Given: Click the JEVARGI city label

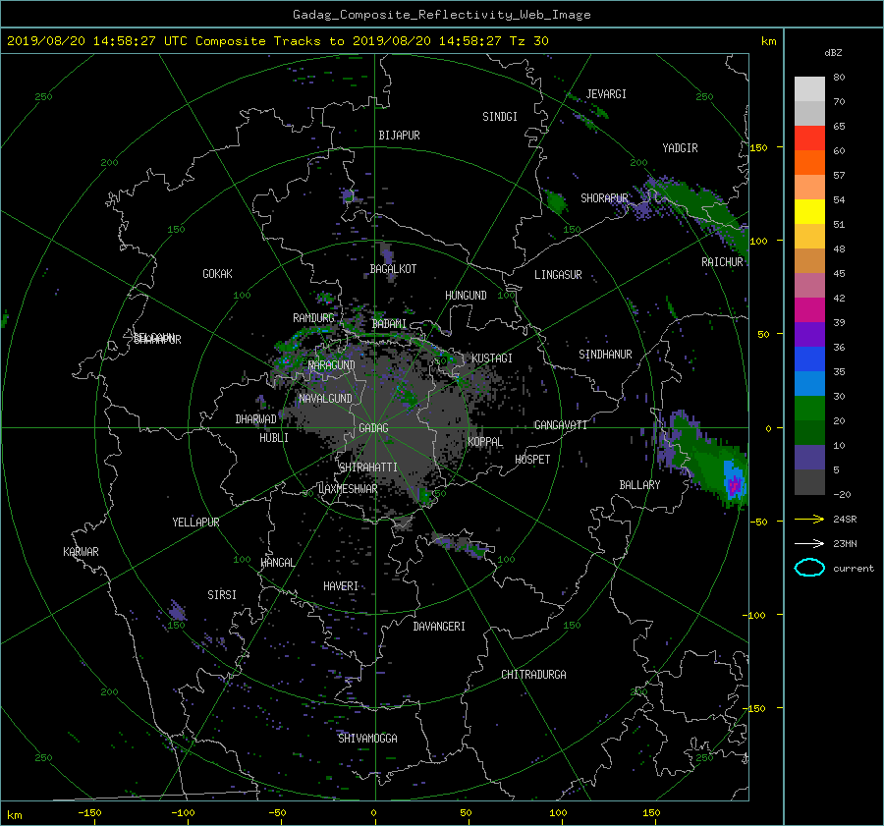Looking at the screenshot, I should (x=606, y=94).
